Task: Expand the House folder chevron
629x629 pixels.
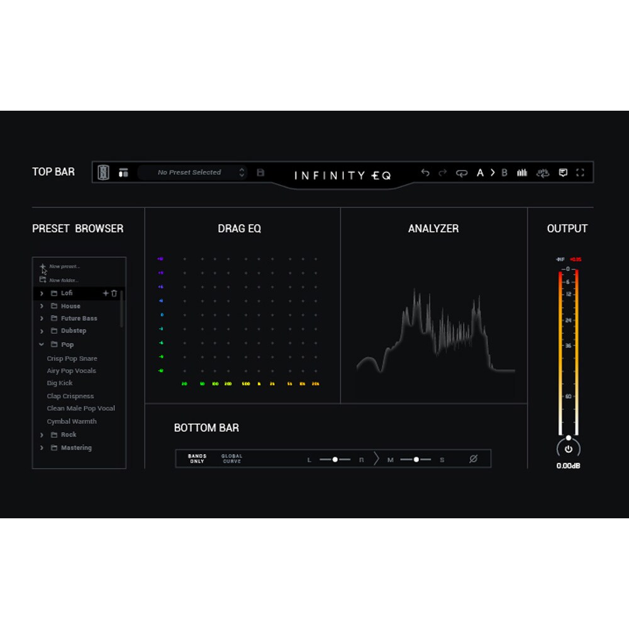Action: click(x=42, y=306)
